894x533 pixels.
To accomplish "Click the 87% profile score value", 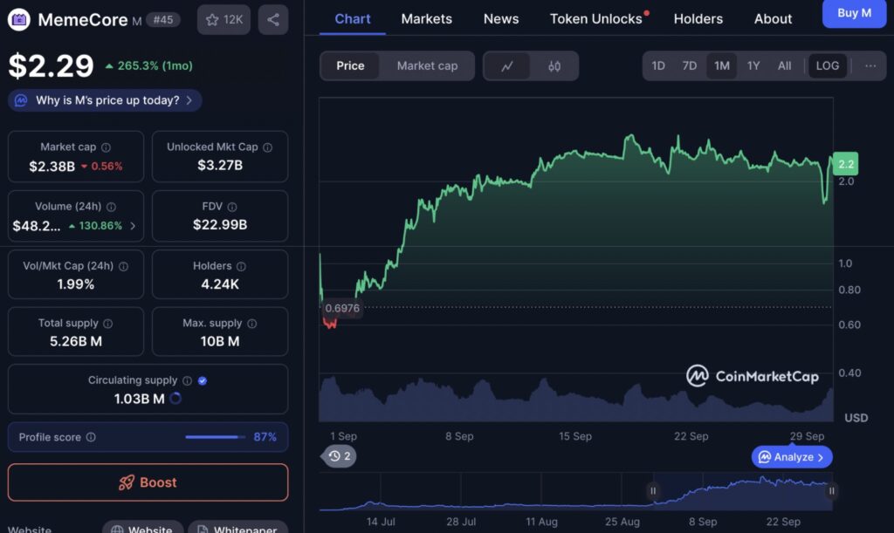I will click(265, 437).
